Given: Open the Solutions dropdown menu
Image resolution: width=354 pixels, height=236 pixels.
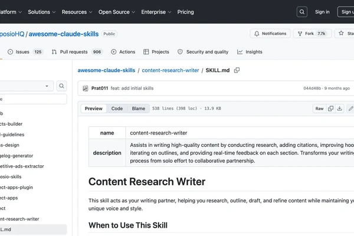Looking at the screenshot, I should [x=41, y=12].
